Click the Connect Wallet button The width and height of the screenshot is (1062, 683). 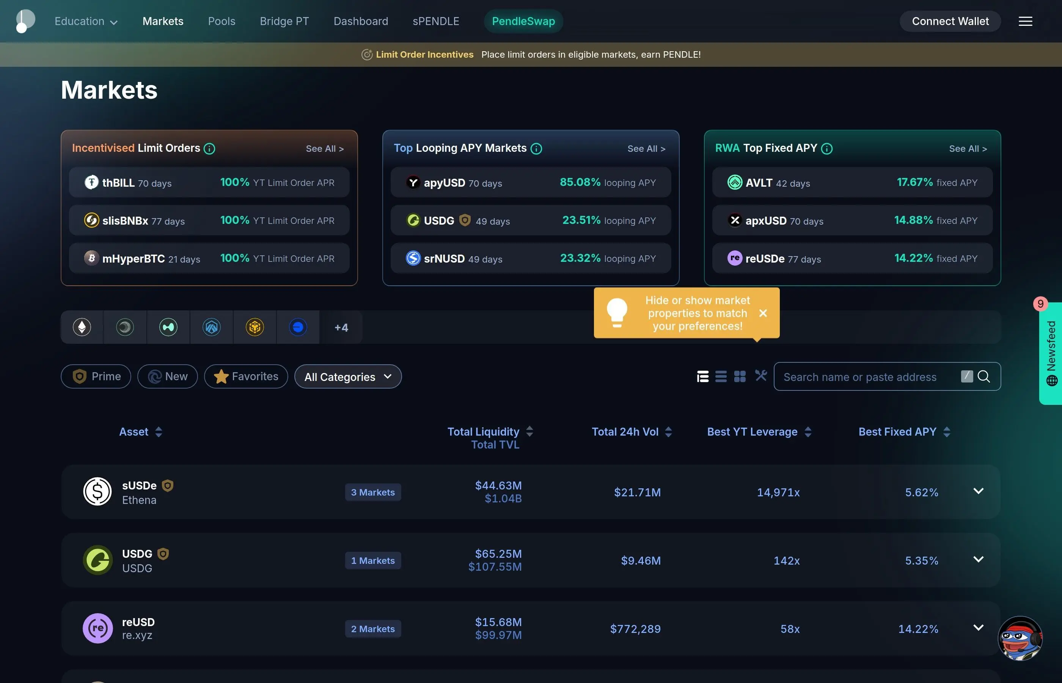950,21
